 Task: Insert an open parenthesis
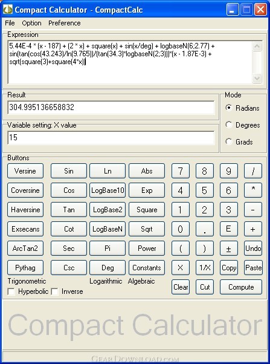[181, 249]
